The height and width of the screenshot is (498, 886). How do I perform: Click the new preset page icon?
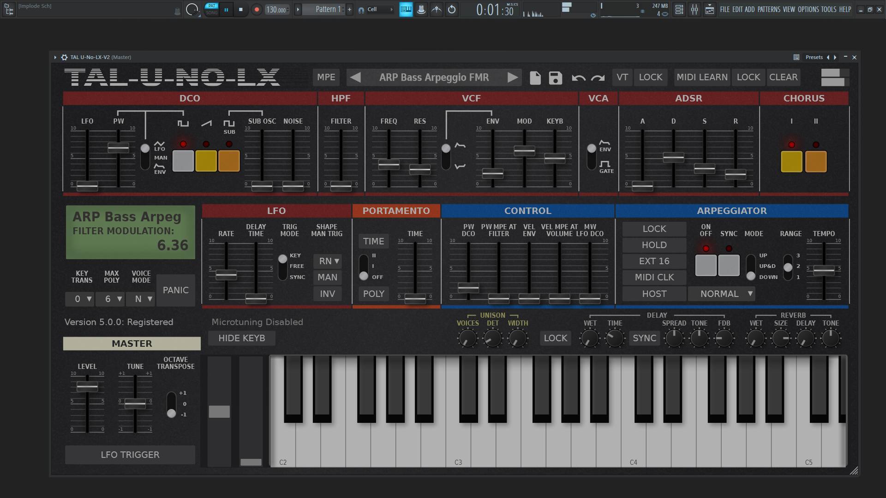point(535,77)
